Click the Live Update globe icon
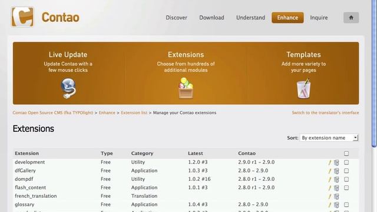Screen dimensions: 377x212 point(68,88)
